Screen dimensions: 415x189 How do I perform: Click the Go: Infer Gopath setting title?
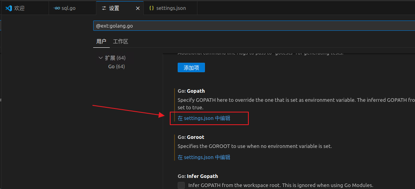[x=198, y=176]
